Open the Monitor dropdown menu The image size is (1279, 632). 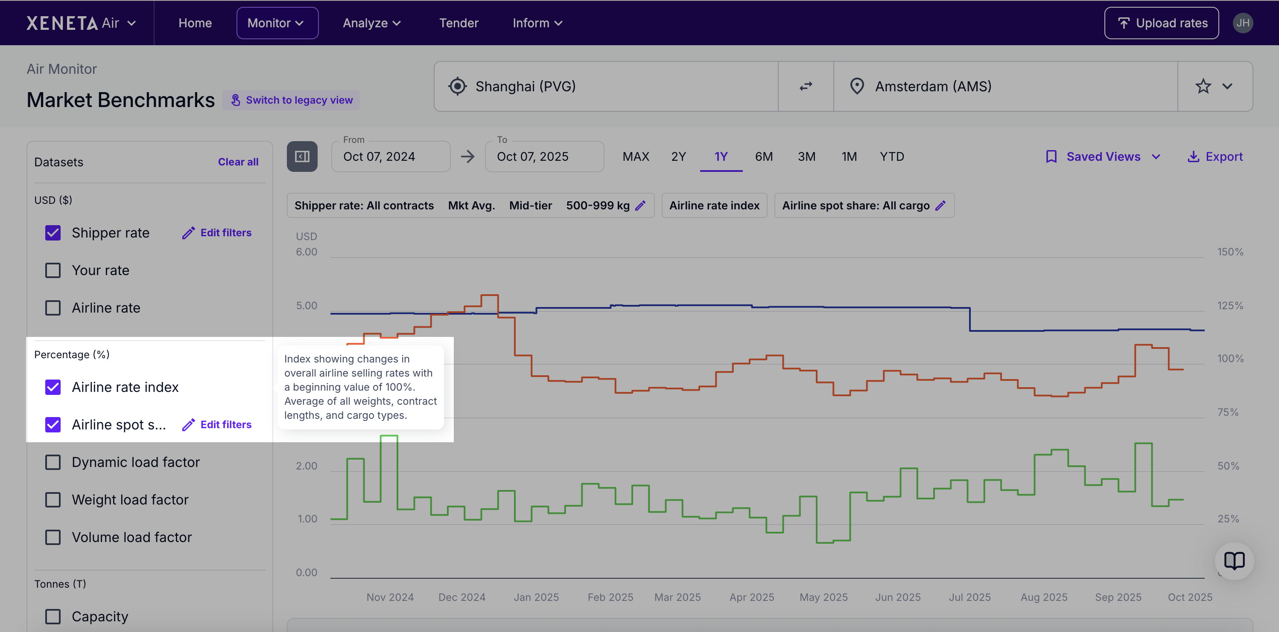tap(277, 23)
